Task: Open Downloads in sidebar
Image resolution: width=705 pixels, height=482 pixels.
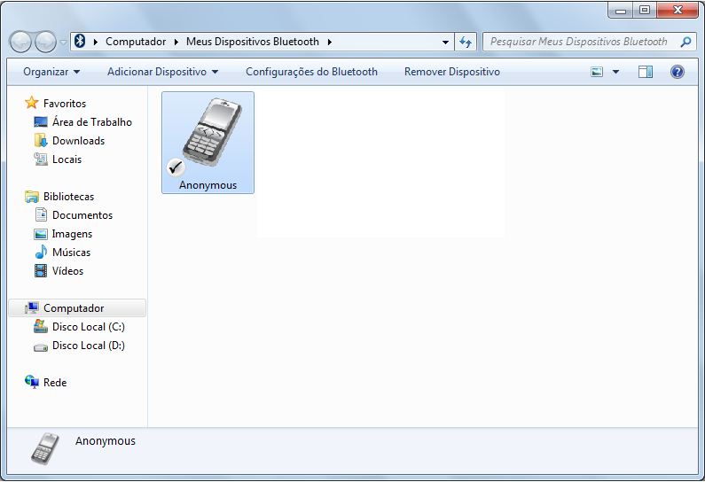Action: point(78,141)
